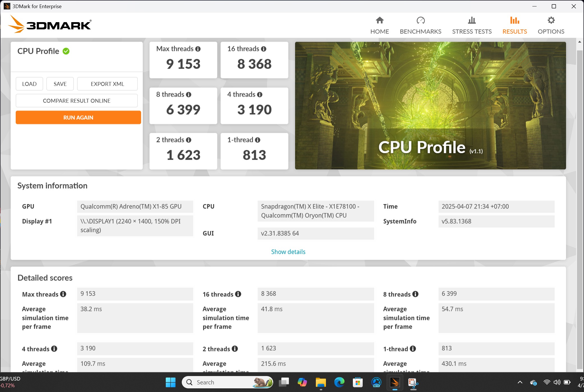Load a saved result with LOAD

coord(29,84)
